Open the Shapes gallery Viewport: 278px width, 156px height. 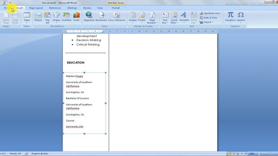pos(56,18)
